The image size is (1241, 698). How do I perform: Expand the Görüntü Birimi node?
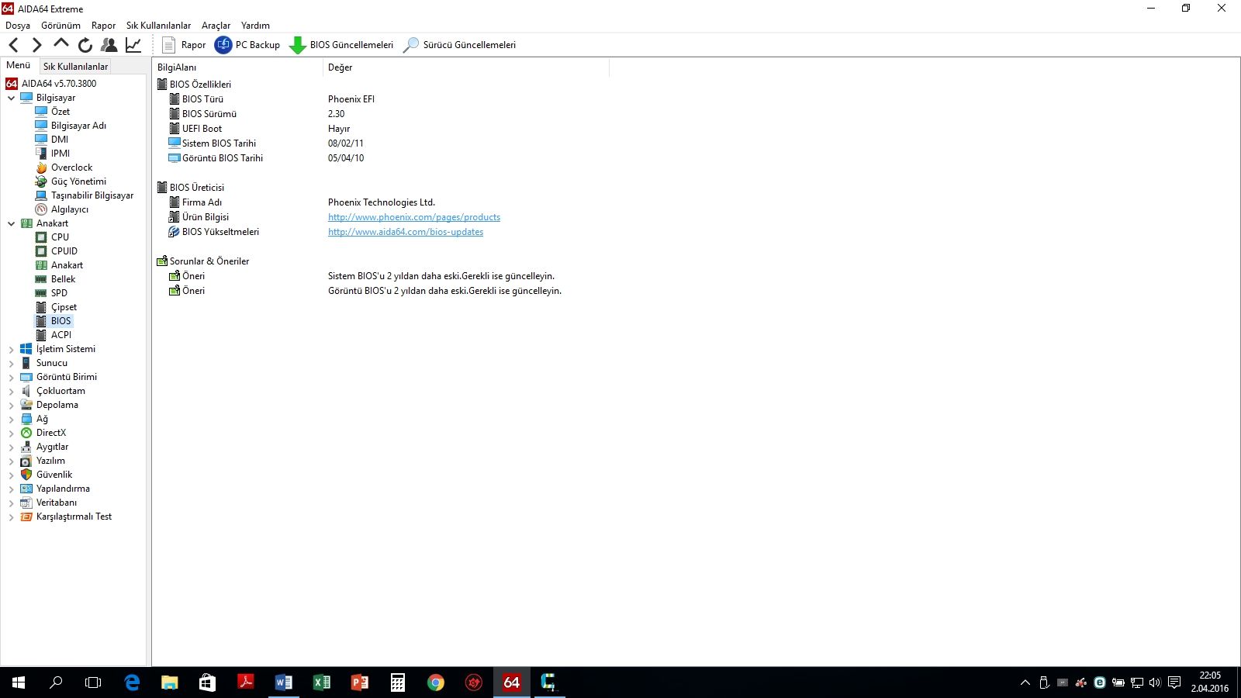11,377
